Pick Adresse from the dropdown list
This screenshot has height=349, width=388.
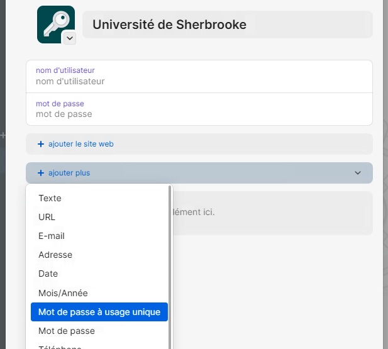[55, 255]
